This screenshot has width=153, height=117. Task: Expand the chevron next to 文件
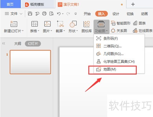tap(21, 14)
